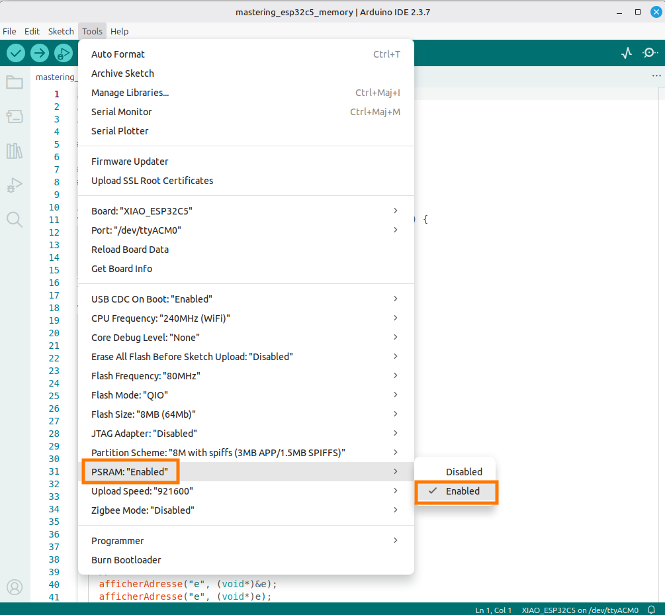Open Serial Monitor magnifier icon at top right

click(650, 53)
